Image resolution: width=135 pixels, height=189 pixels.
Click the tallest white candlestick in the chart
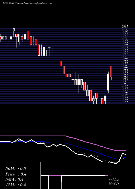pos(108,82)
